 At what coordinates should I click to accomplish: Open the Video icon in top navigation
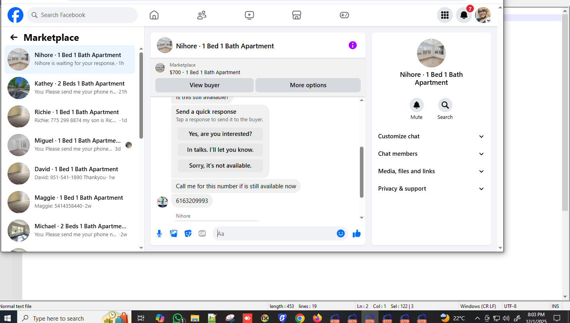(x=249, y=15)
